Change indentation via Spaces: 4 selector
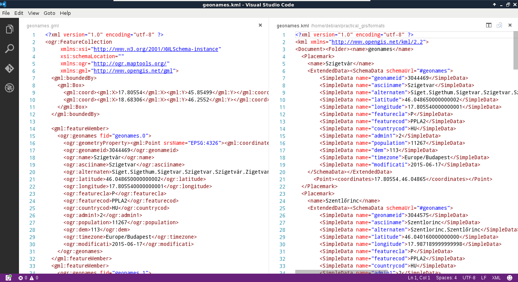This screenshot has height=282, width=518. (x=446, y=278)
